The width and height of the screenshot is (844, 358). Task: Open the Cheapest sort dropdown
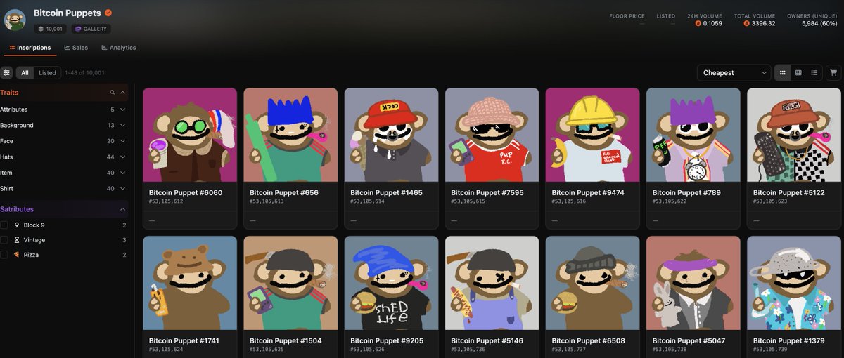click(x=734, y=73)
